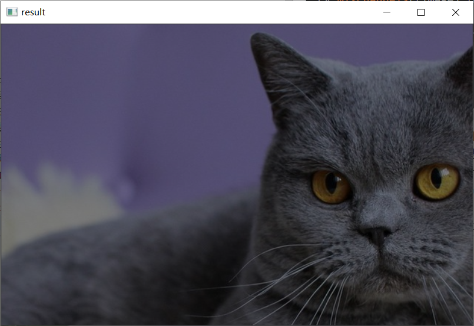The image size is (474, 326).
Task: Click the bridge of the cat's nose between eyes
Action: click(383, 189)
